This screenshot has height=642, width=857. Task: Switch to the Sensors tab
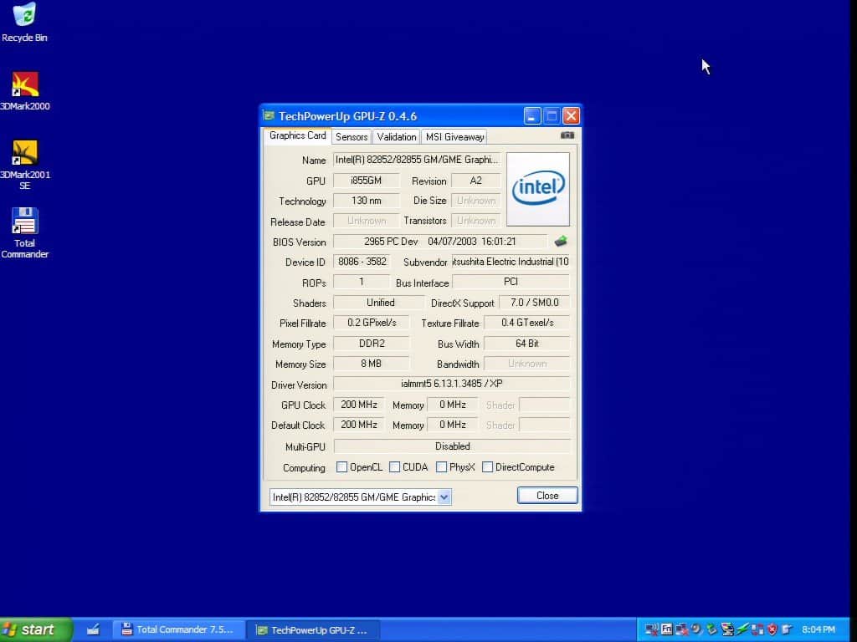pos(352,136)
